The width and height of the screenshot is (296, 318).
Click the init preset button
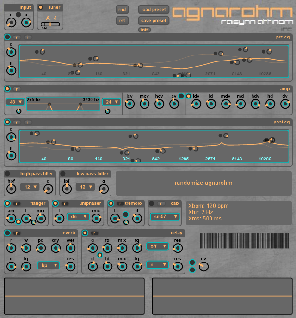click(144, 30)
